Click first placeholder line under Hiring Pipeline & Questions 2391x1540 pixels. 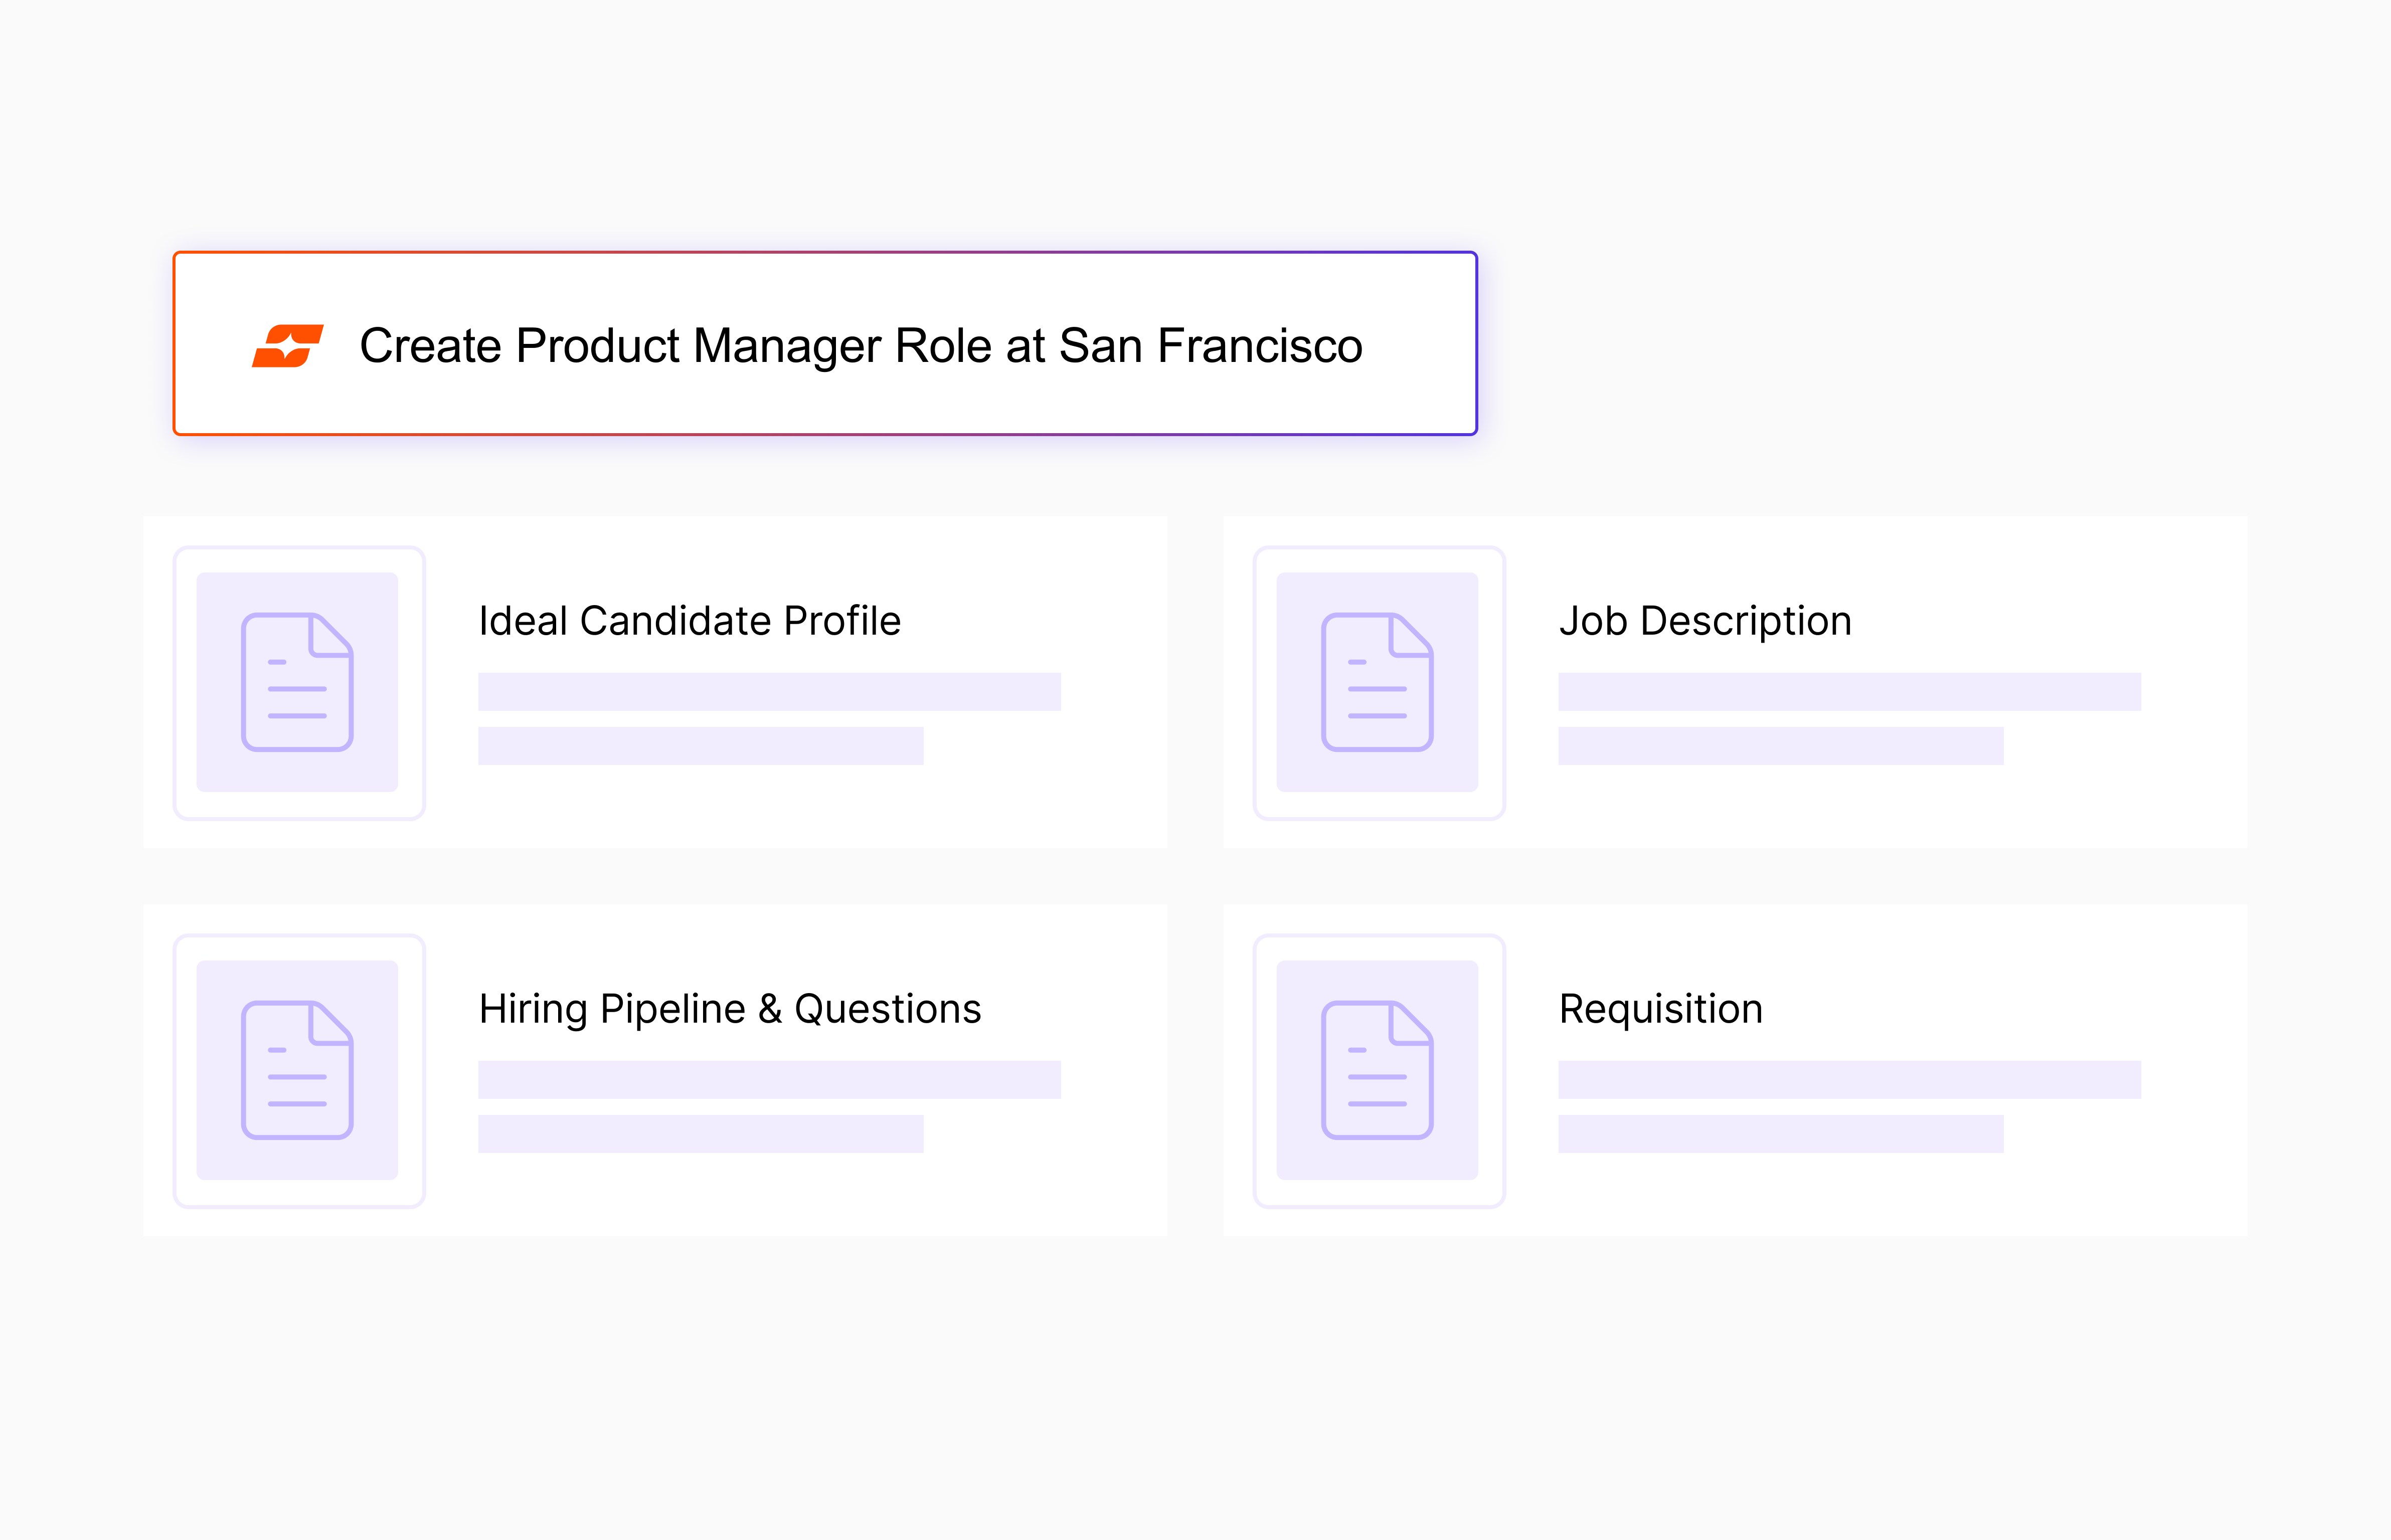tap(768, 1080)
